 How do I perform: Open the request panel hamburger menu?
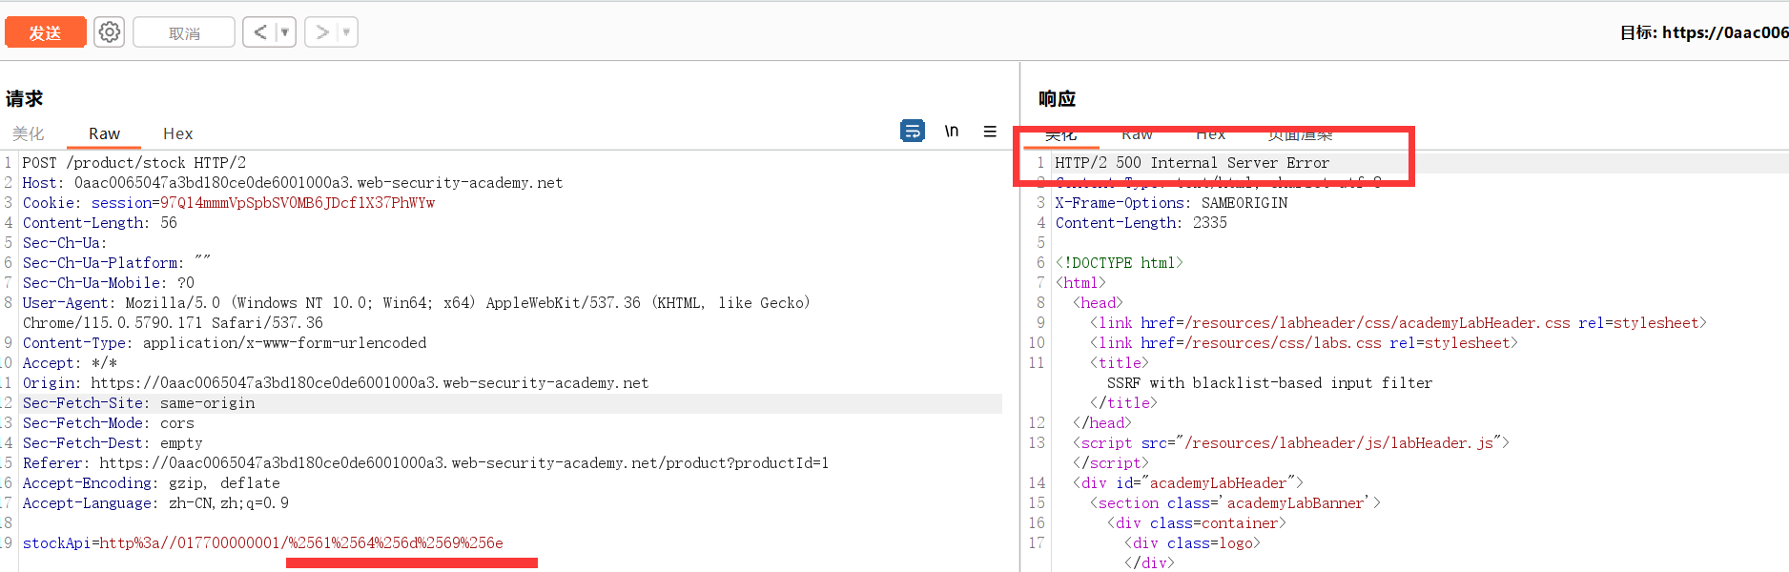(x=990, y=132)
